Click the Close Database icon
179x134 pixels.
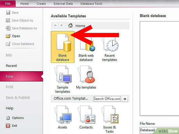pos(8,44)
